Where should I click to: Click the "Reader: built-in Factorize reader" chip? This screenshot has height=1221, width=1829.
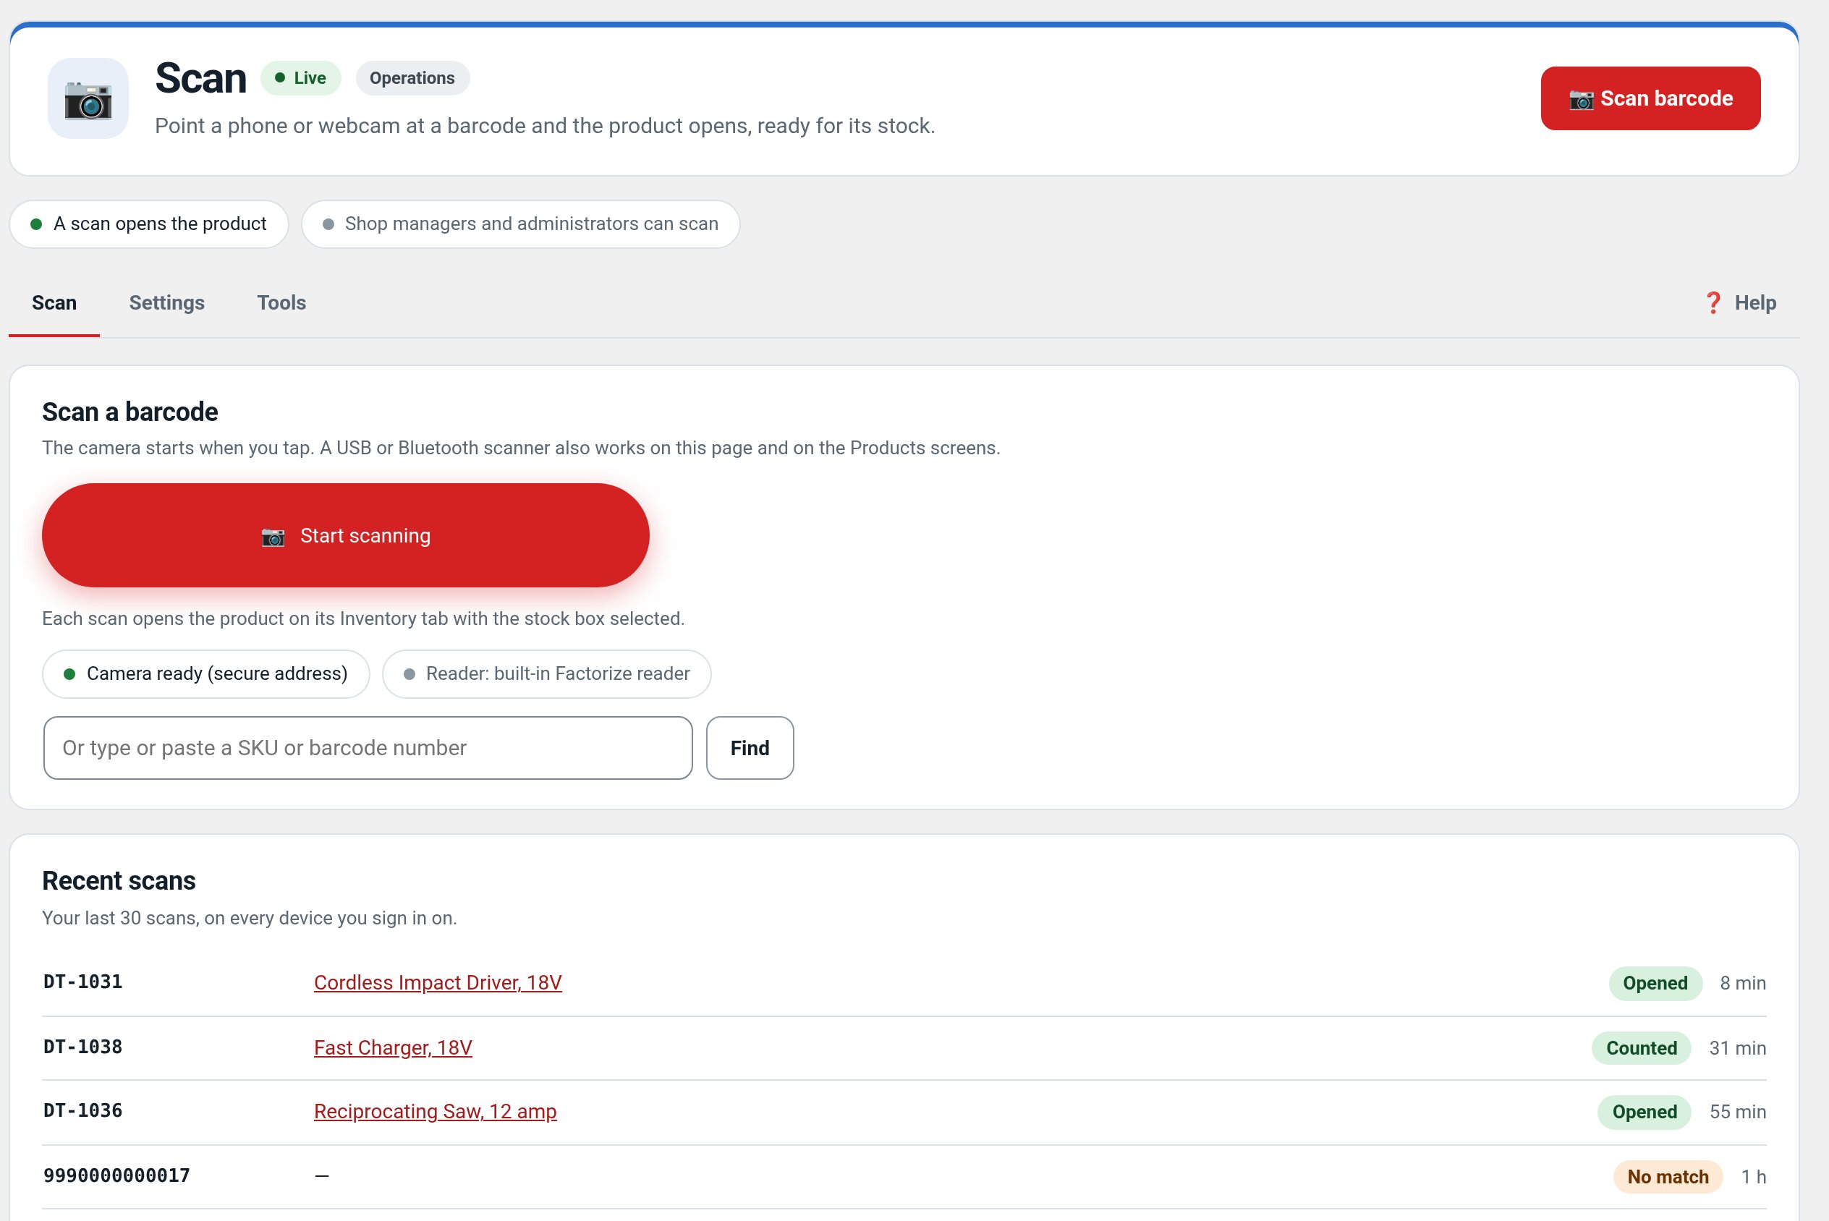[546, 673]
